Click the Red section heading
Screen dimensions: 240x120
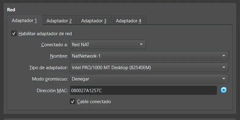click(x=11, y=10)
